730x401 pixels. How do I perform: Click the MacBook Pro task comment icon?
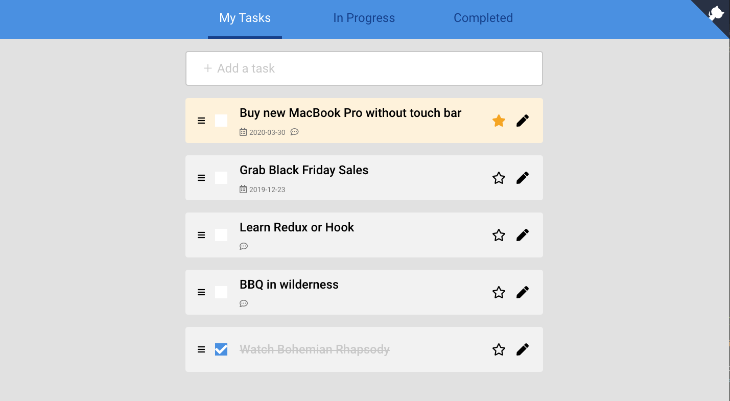click(294, 132)
